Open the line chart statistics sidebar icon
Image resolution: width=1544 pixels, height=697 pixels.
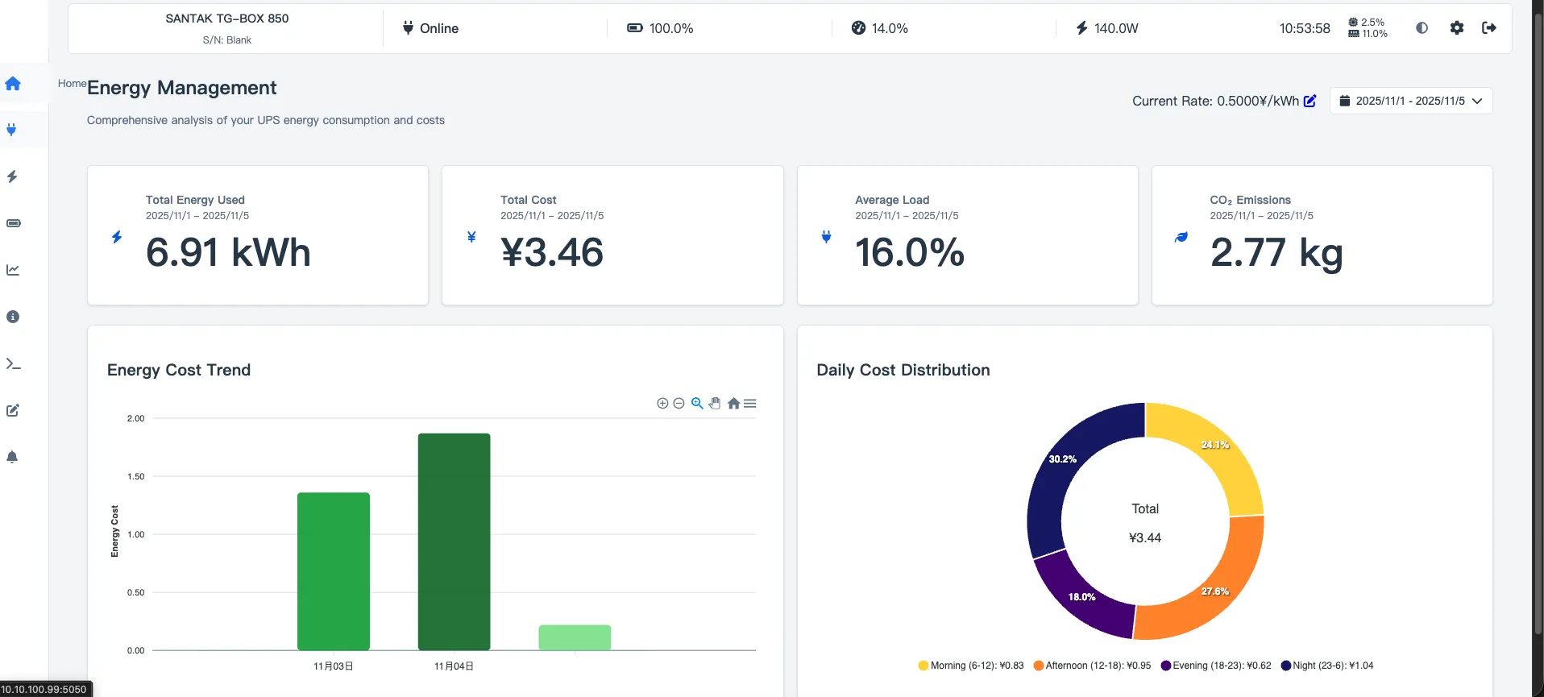pos(13,270)
